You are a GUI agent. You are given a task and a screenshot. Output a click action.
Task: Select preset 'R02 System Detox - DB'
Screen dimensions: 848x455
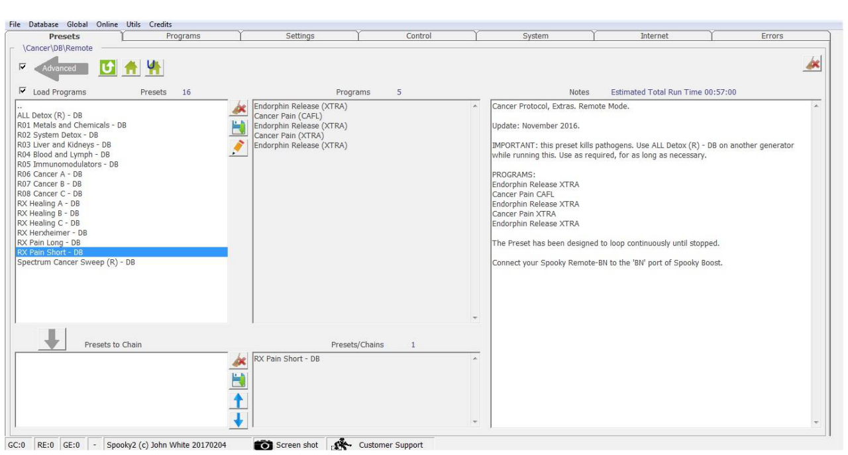click(121, 135)
